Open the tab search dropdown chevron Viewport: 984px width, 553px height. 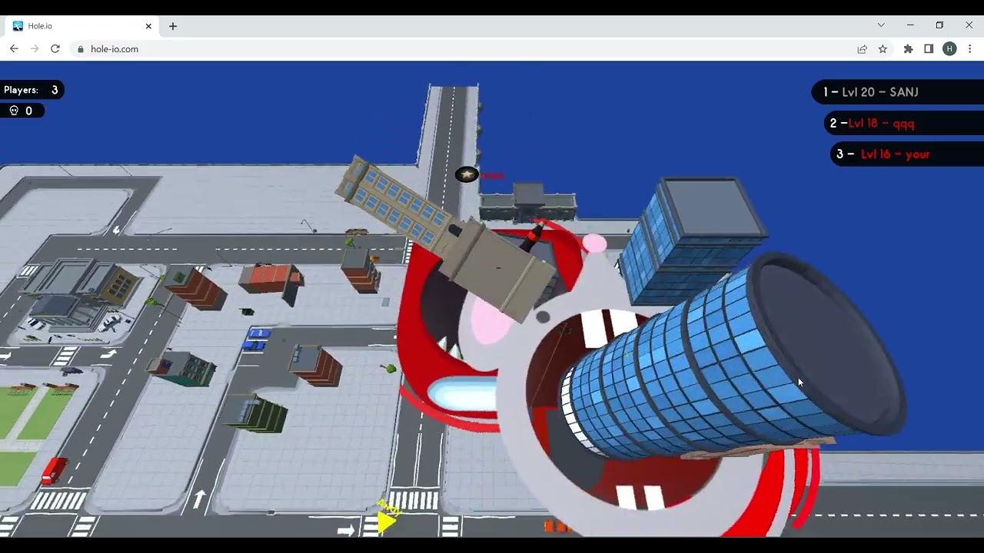pos(881,25)
